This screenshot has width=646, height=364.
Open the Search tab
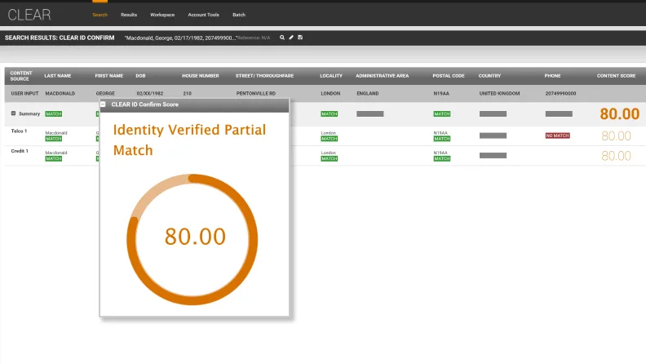(x=100, y=15)
